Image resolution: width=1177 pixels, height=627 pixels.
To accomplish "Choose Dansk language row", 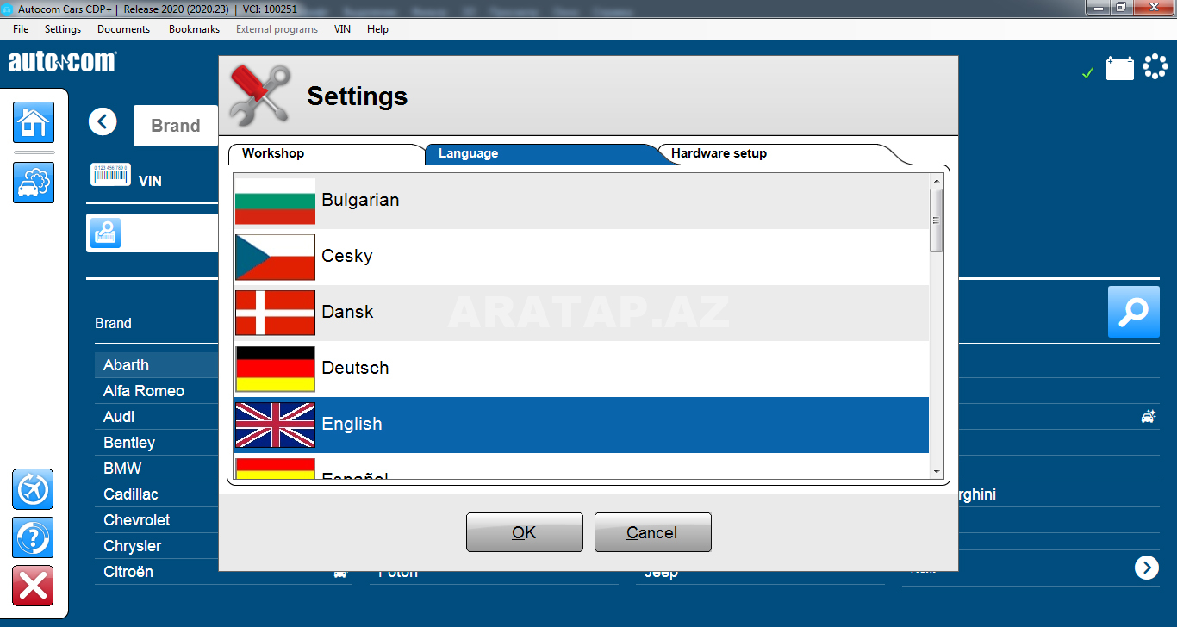I will [x=581, y=313].
